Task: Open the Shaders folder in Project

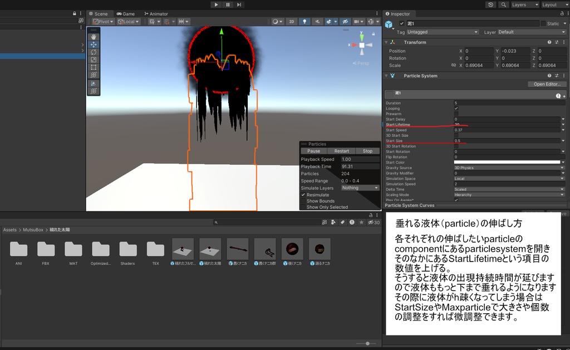Action: (x=127, y=253)
